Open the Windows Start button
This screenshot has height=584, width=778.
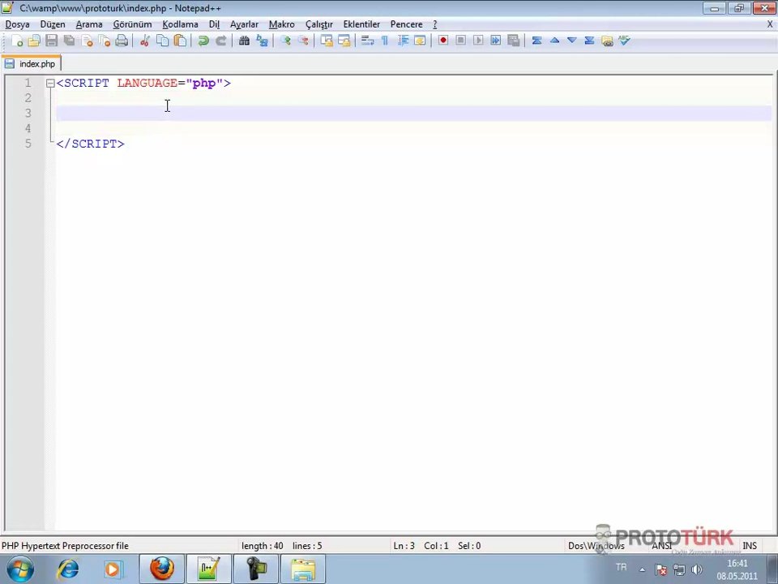[20, 569]
